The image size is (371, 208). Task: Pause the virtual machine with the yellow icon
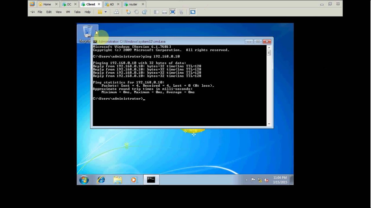(100, 12)
